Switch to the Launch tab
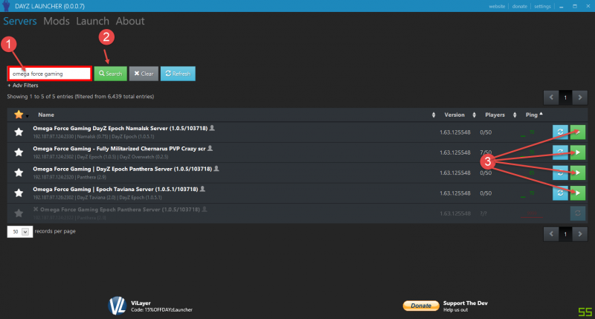 point(92,21)
